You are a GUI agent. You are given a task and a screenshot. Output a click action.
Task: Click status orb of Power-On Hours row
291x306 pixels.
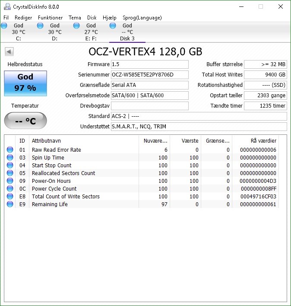pos(10,181)
